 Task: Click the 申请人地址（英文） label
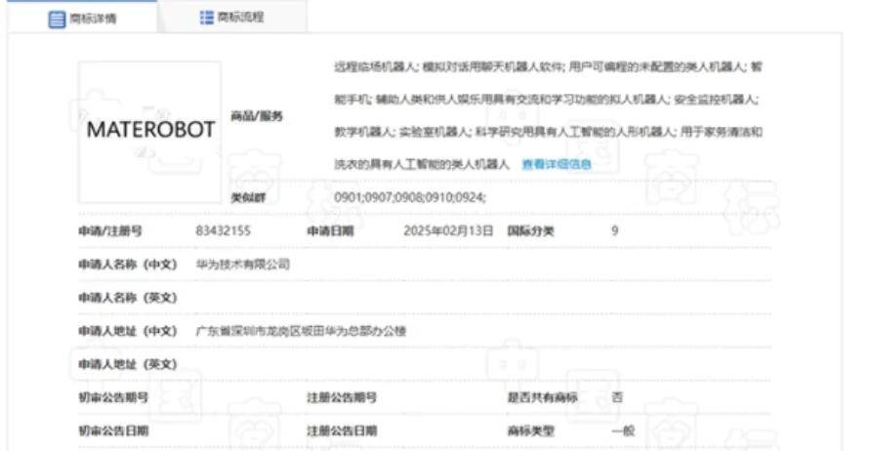tap(128, 364)
